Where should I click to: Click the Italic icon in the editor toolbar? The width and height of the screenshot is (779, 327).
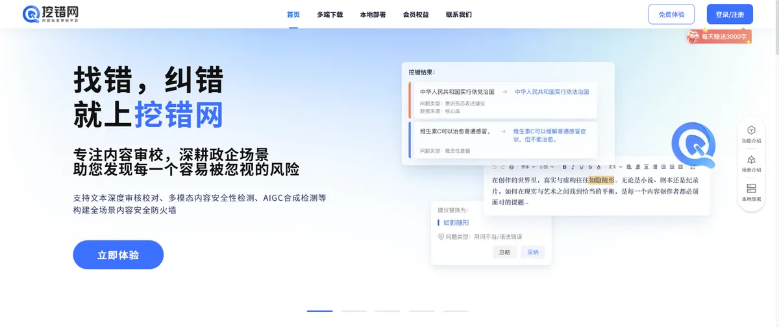(573, 167)
